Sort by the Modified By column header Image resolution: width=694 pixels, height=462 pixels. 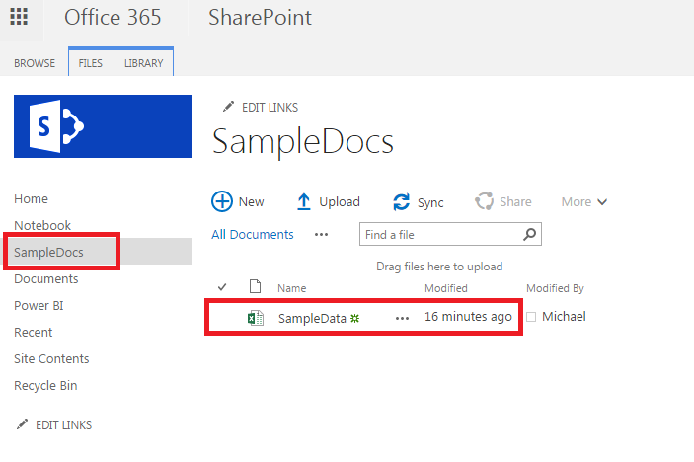[x=555, y=288]
